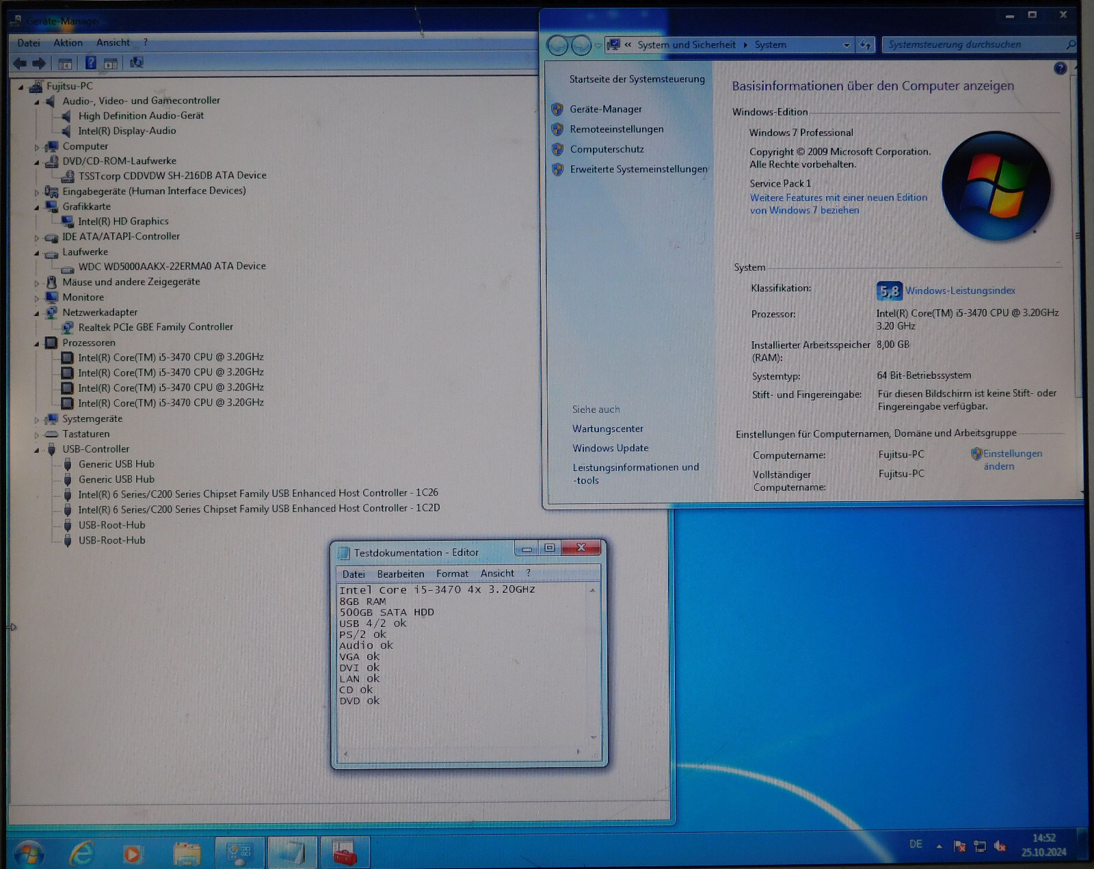Open the address bar history dropdown arrow
This screenshot has height=869, width=1094.
(846, 45)
